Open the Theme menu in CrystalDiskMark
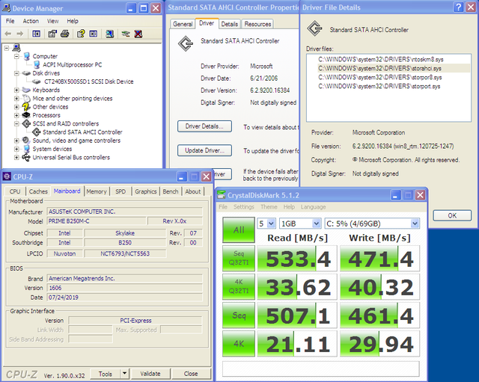The height and width of the screenshot is (382, 479). (x=269, y=207)
